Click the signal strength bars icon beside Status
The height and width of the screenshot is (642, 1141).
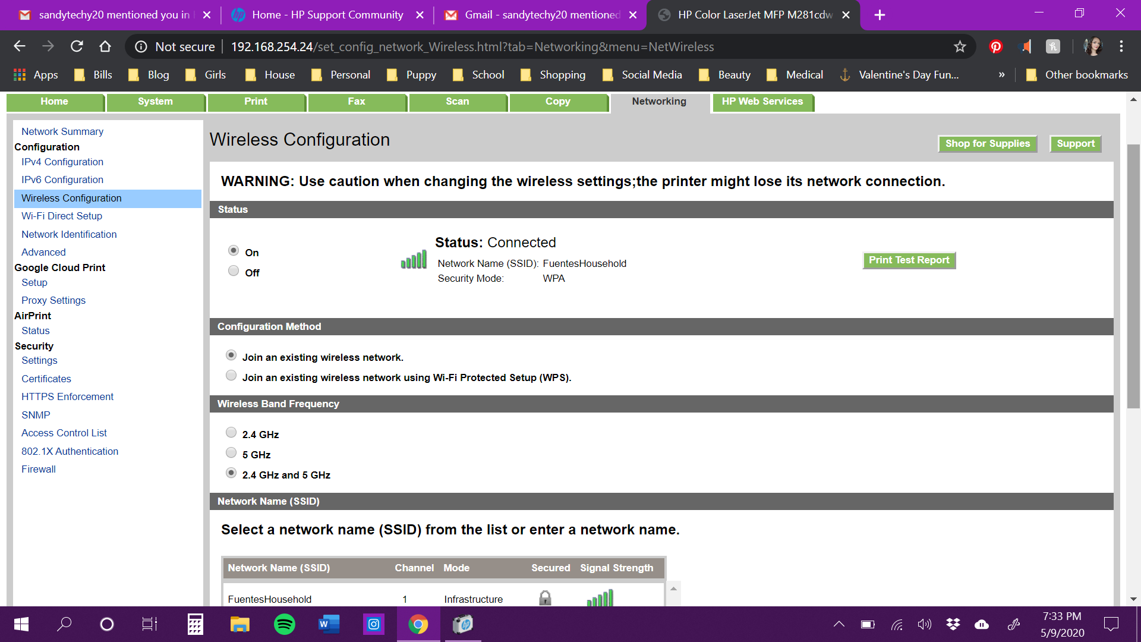414,260
